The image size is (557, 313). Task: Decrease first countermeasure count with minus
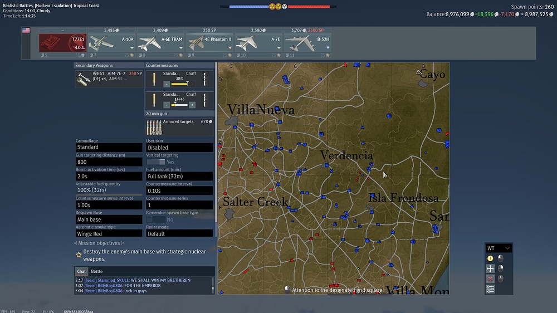pyautogui.click(x=167, y=84)
